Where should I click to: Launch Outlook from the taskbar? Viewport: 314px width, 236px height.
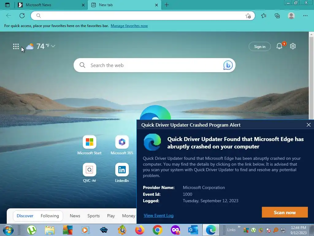[193, 230]
